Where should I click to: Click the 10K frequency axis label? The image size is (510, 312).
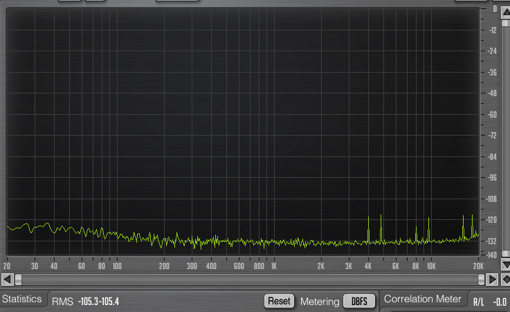[x=431, y=266]
